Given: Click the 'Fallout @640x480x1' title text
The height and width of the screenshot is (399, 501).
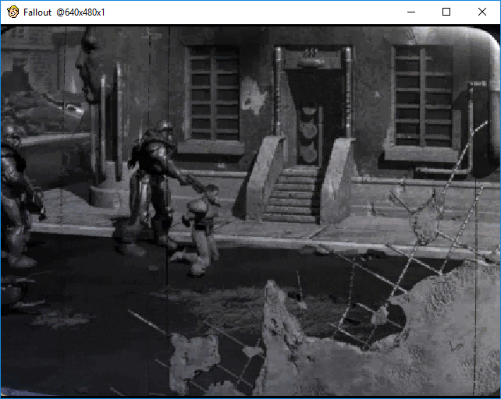Looking at the screenshot, I should 64,12.
